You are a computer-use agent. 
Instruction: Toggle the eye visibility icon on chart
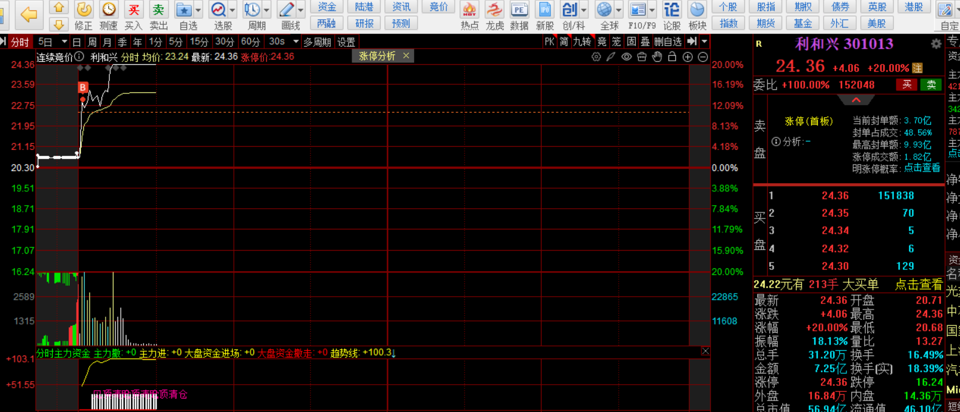coord(627,56)
